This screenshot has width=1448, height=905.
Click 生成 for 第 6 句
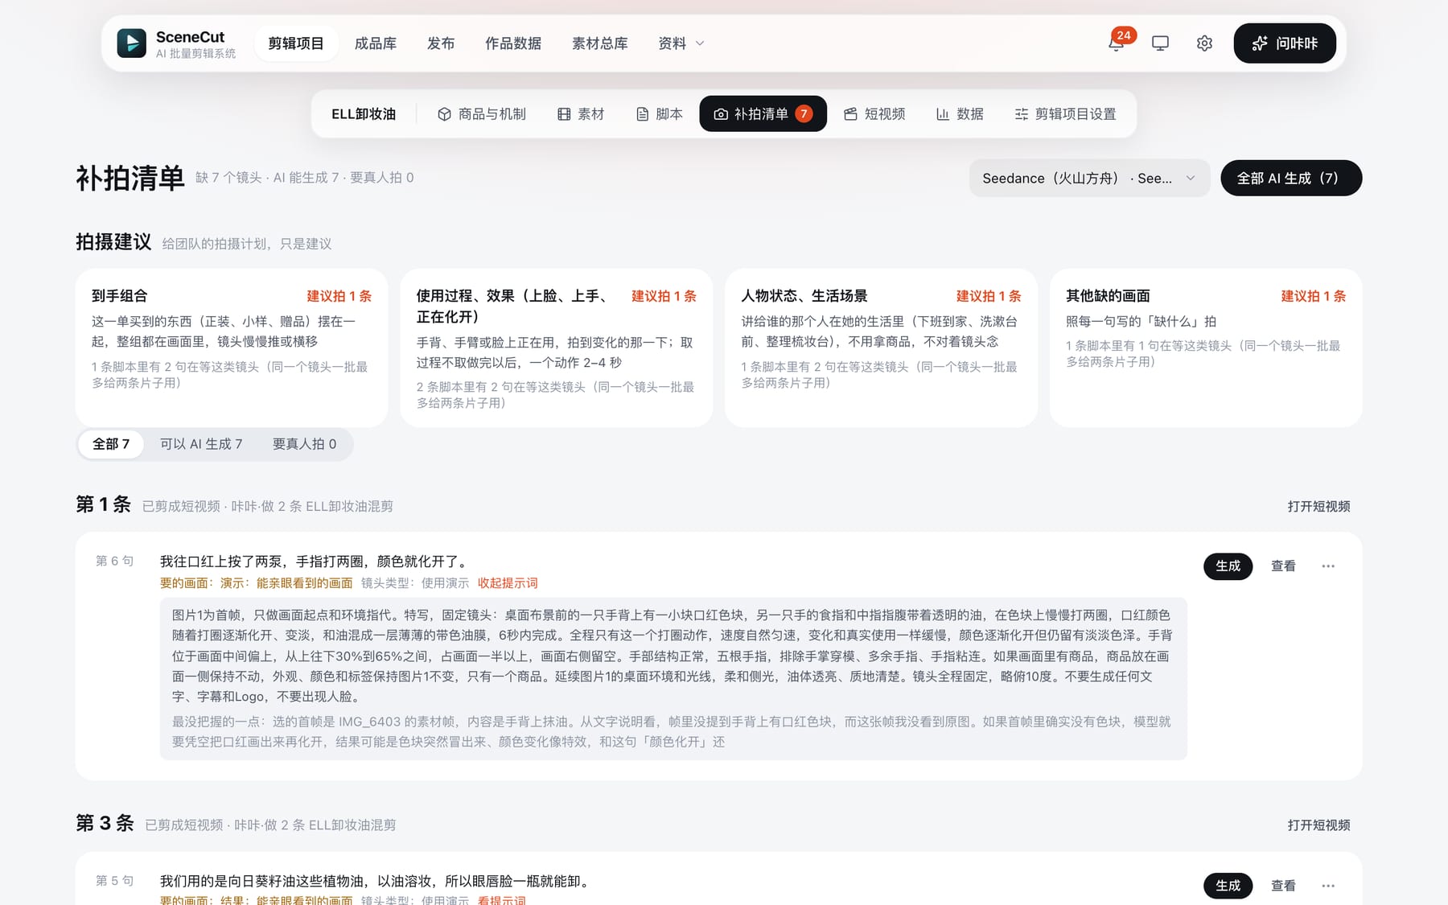pyautogui.click(x=1228, y=566)
